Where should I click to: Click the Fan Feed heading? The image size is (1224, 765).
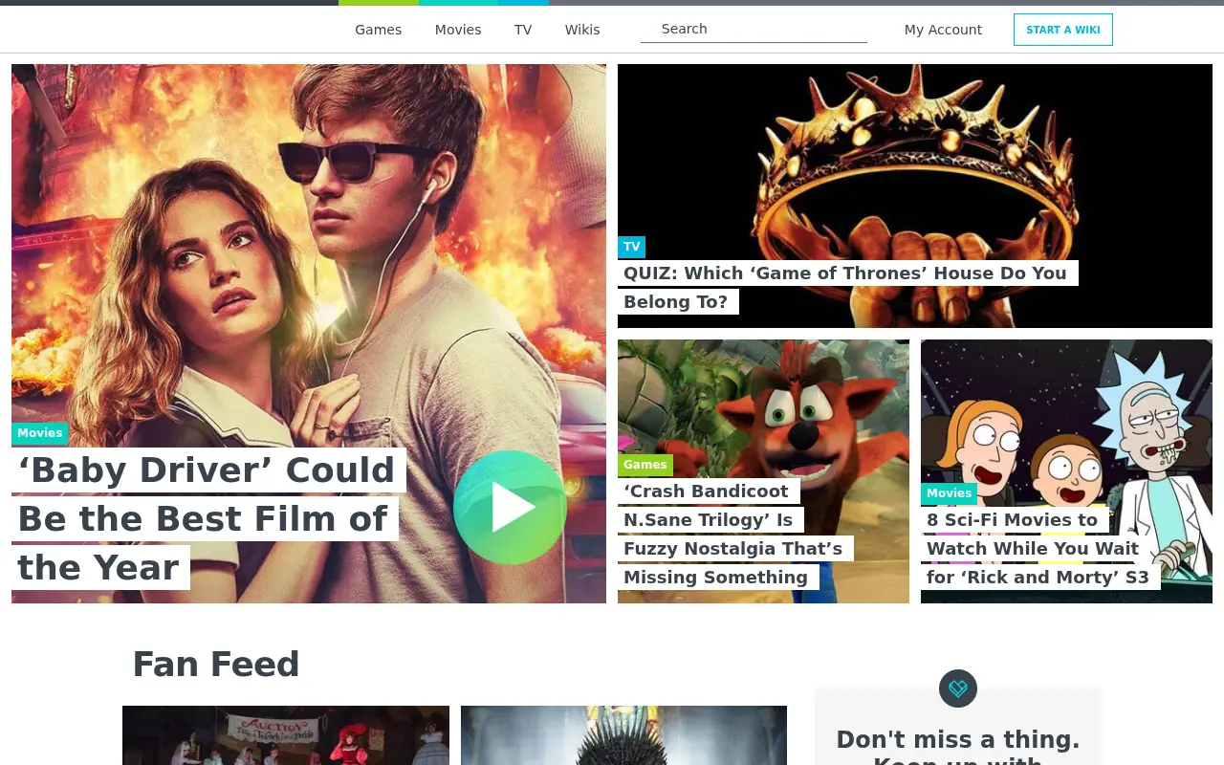pos(216,665)
